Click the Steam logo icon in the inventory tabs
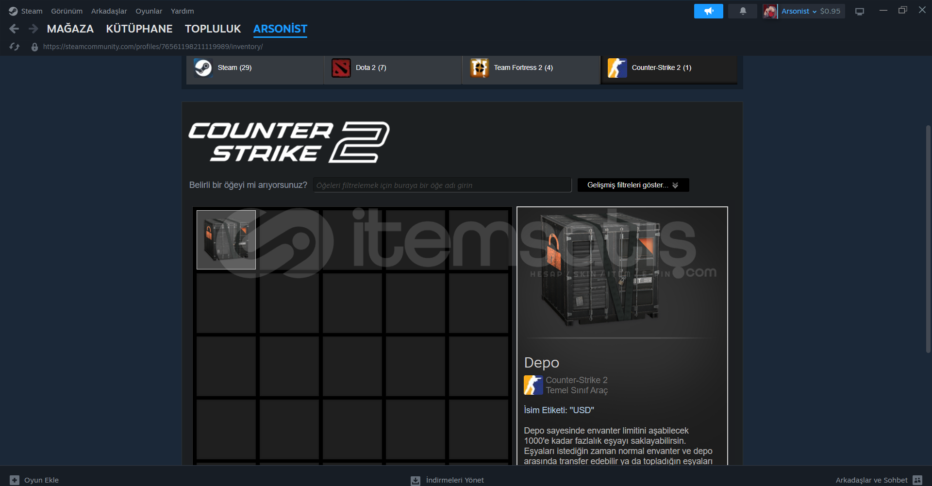Image resolution: width=932 pixels, height=486 pixels. coord(203,67)
